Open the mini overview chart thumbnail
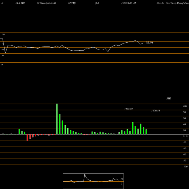 93,181
